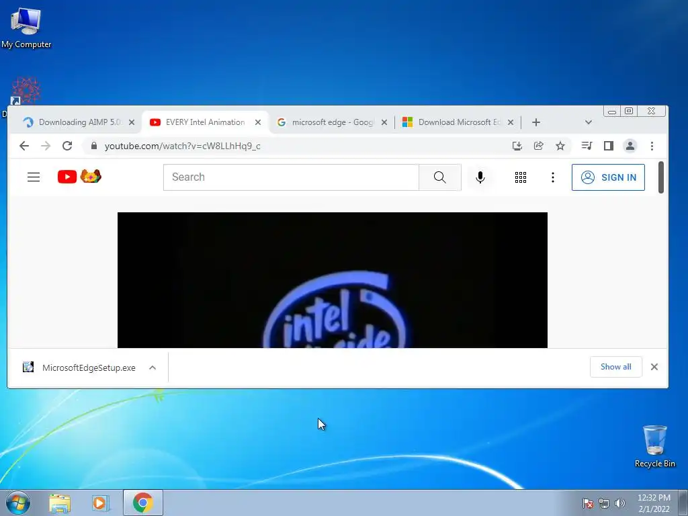Expand the tab search chevron
The width and height of the screenshot is (688, 516).
pos(589,122)
